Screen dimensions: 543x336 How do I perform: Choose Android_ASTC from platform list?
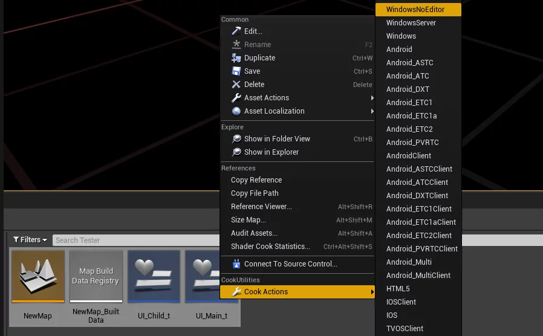click(x=409, y=63)
